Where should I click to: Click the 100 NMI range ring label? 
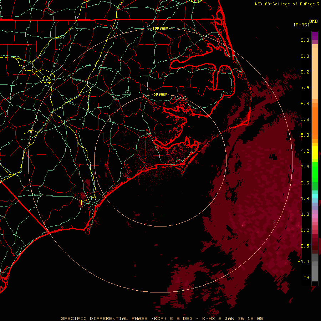click(160, 28)
